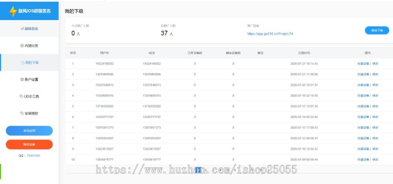
Task: Open 账户设置 in the sidebar
Action: tap(29, 80)
